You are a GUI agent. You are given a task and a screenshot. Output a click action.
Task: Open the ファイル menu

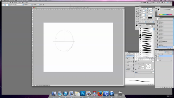[x=12, y=1]
